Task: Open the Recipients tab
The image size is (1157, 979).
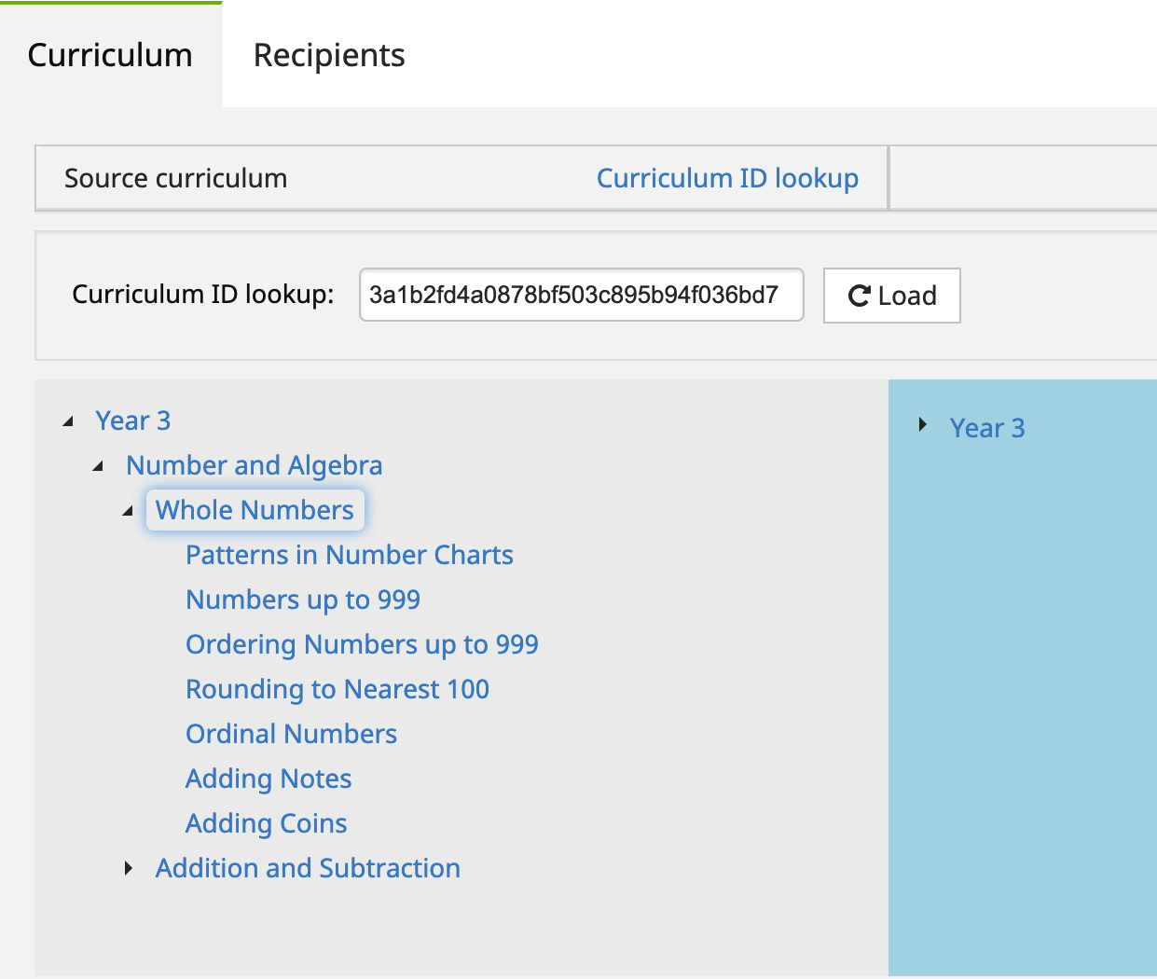Action: tap(329, 55)
